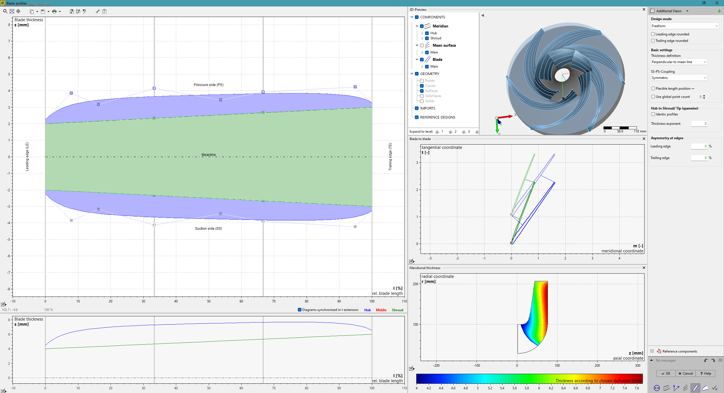Open the blade edges step icon
The width and height of the screenshot is (724, 393).
(705, 388)
